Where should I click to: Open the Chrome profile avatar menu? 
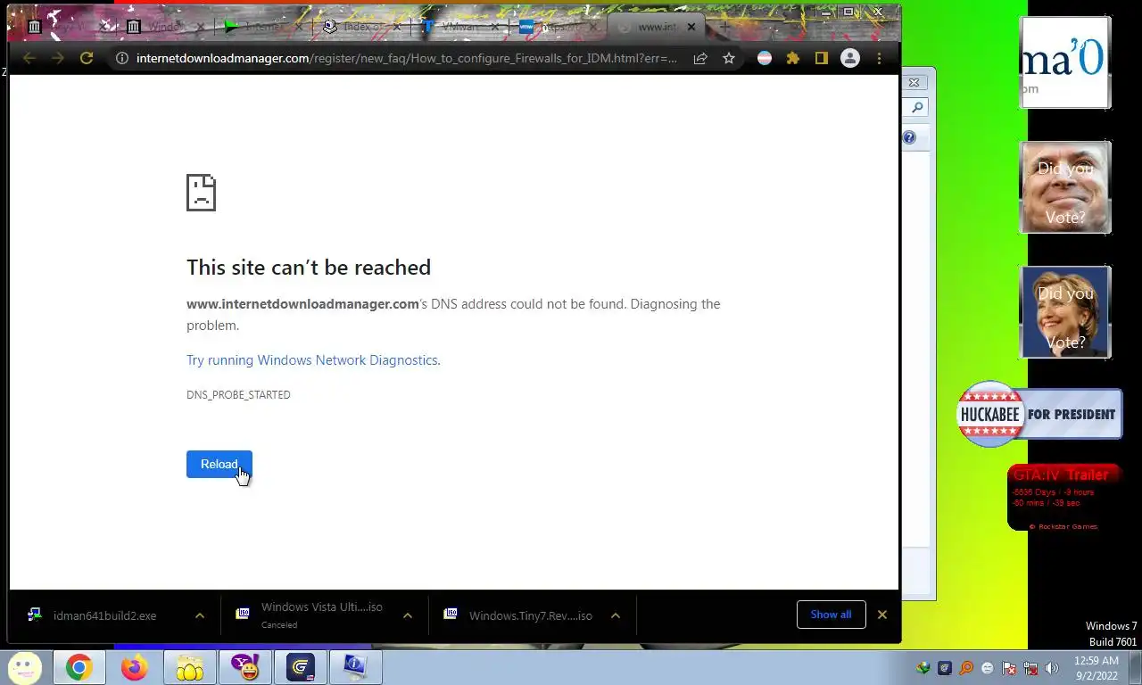pos(850,58)
